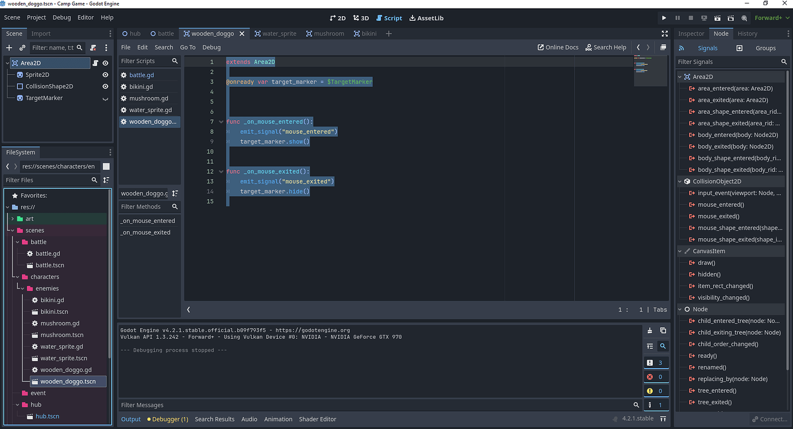The height and width of the screenshot is (429, 793).
Task: Collapse the enemies folder
Action: coord(21,288)
